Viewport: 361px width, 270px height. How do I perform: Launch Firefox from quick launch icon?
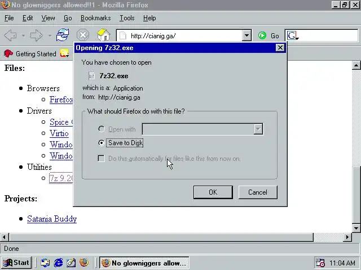tap(84, 263)
